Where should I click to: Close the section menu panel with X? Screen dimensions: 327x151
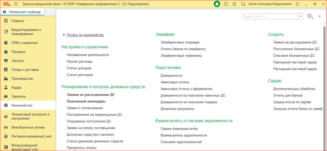(x=320, y=16)
